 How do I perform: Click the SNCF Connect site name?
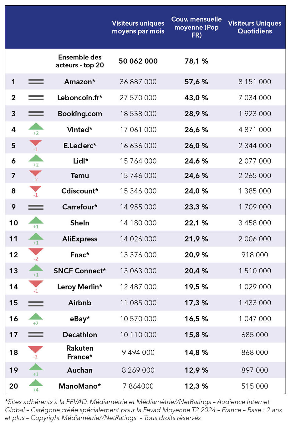80,271
